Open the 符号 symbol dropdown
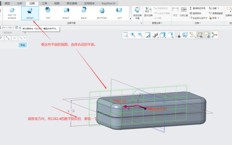The width and height of the screenshot is (232, 145). point(214,18)
